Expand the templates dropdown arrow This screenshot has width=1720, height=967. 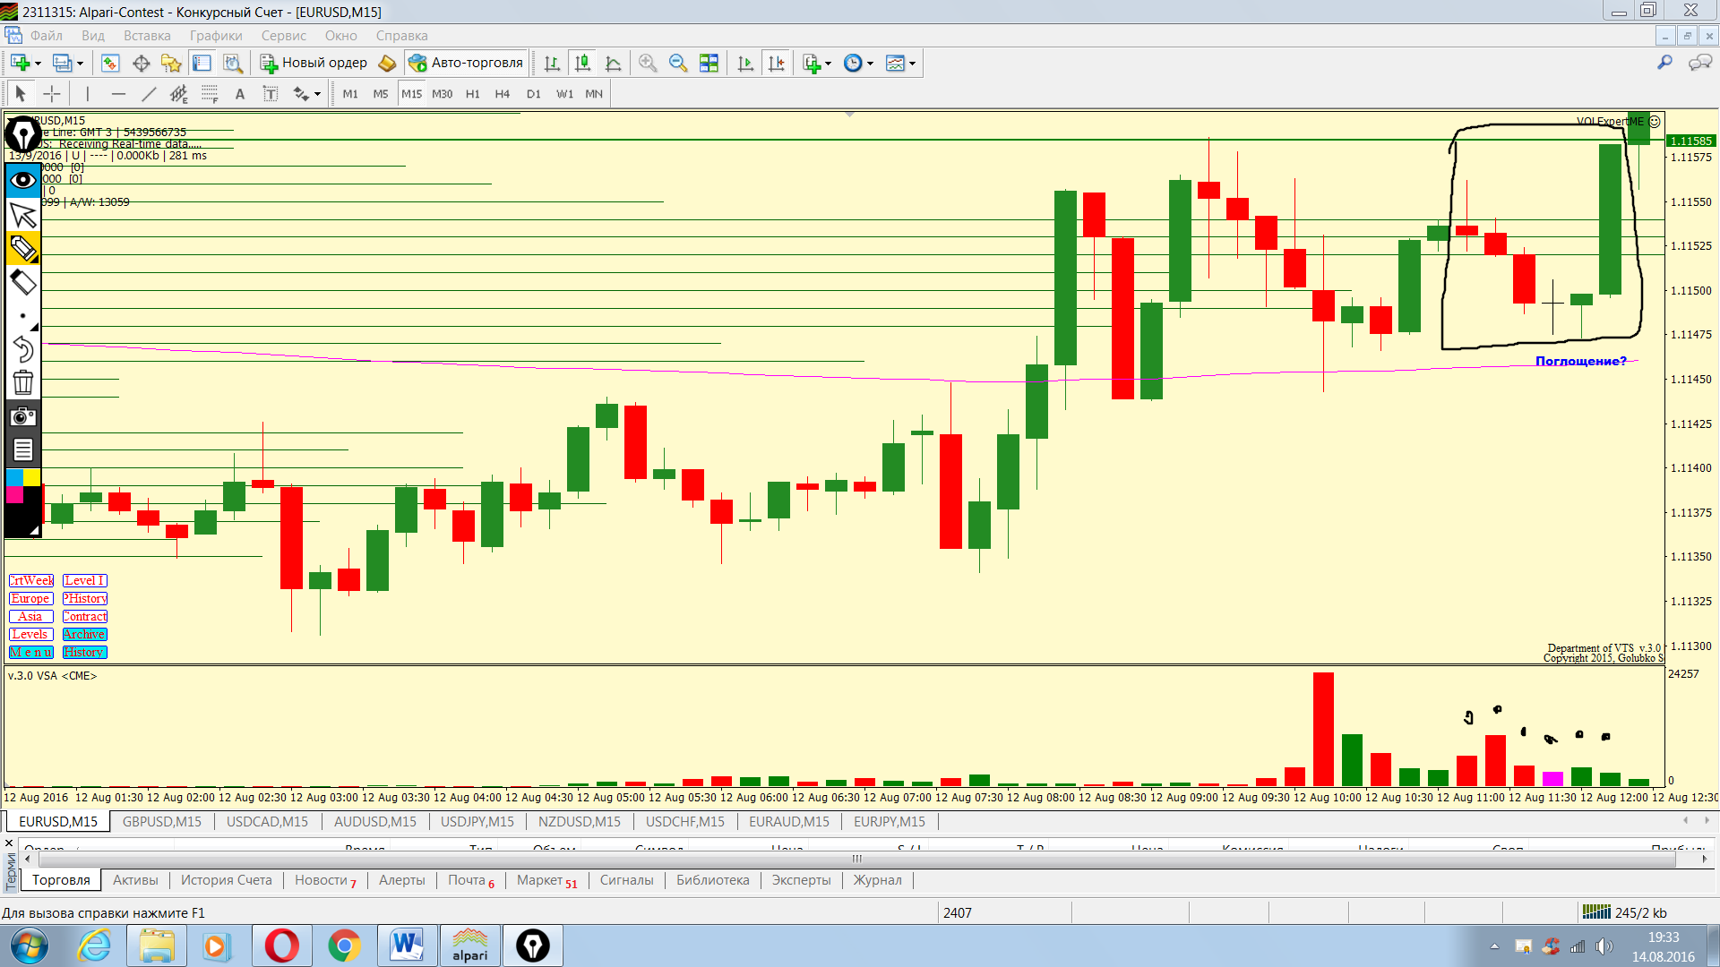coord(912,64)
